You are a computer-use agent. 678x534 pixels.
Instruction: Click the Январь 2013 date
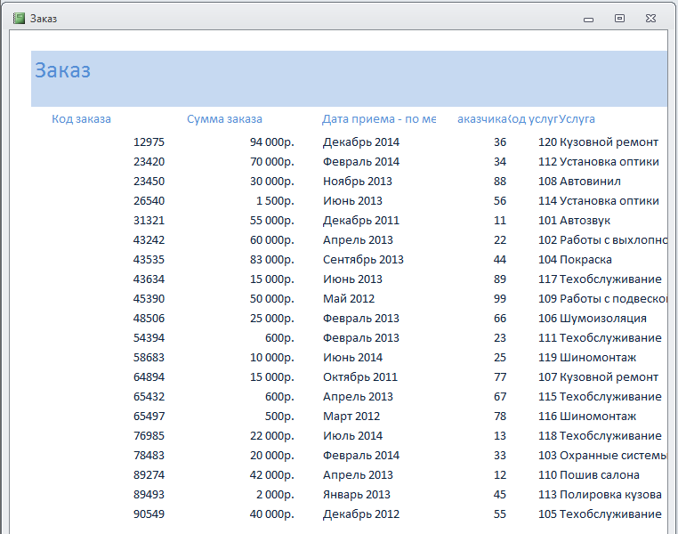tap(357, 495)
